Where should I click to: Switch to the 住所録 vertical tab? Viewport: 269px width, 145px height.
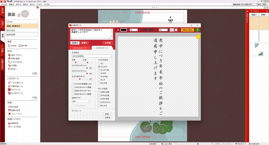(x=2, y=11)
